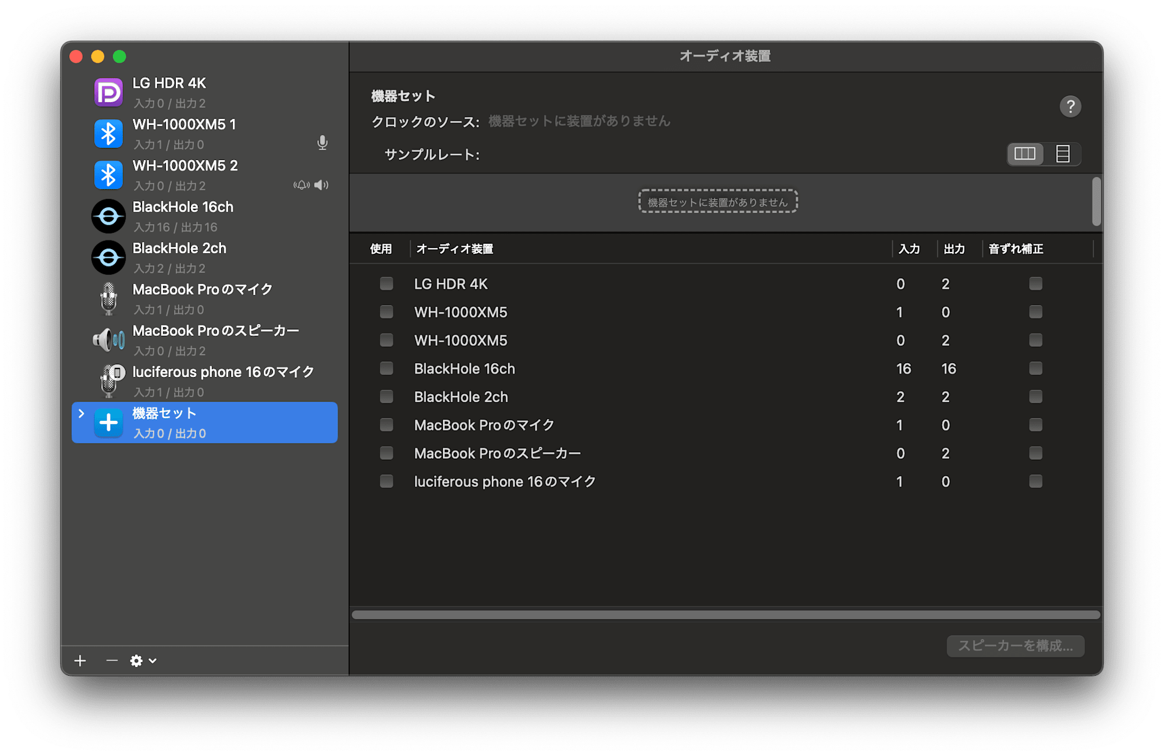Check the BlackHole 2ch use checkbox
This screenshot has width=1164, height=756.
(386, 397)
